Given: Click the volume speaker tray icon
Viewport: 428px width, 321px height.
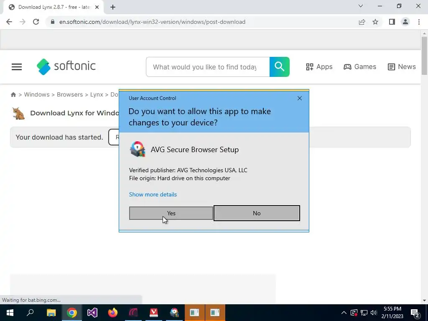Looking at the screenshot, I should coord(374,313).
